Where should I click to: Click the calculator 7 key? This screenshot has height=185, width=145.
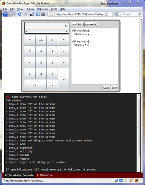coord(30,51)
